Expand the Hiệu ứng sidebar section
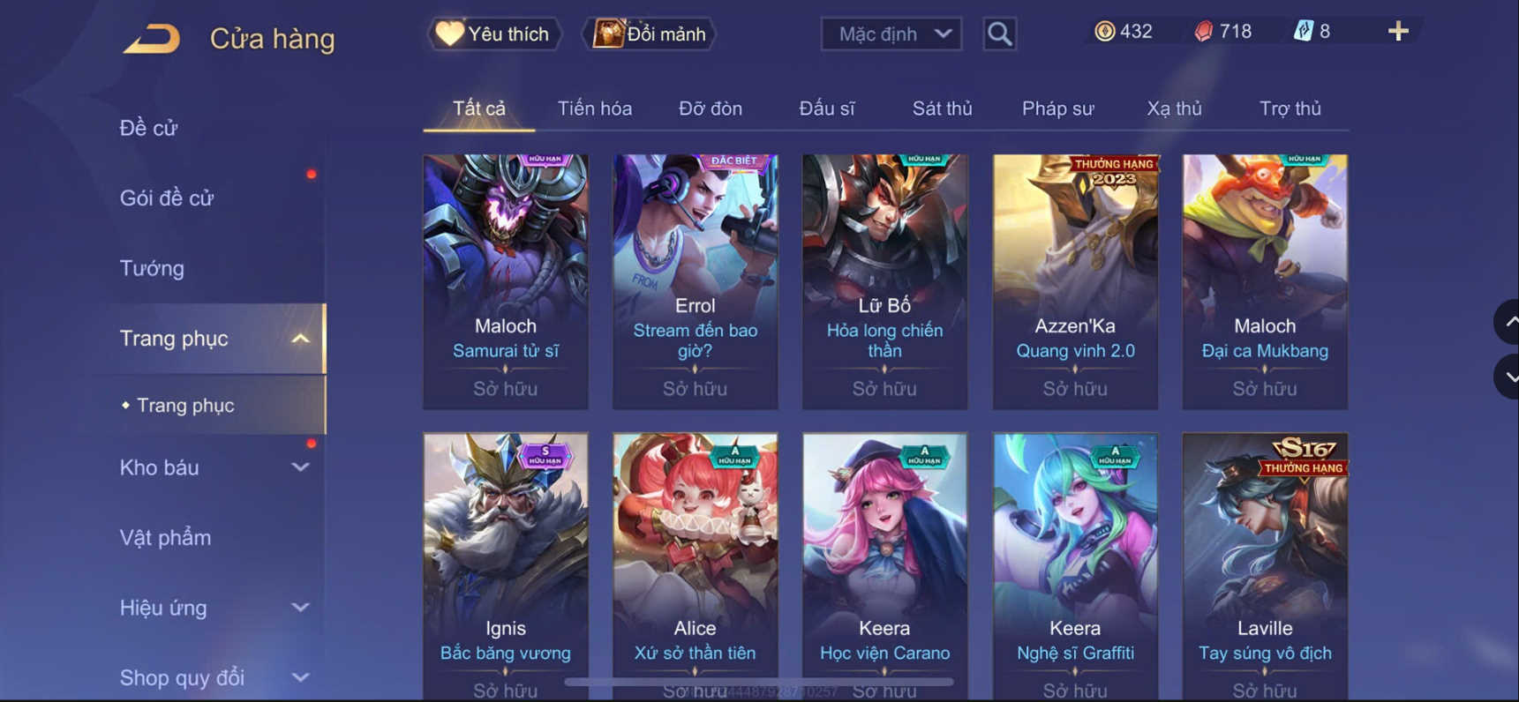 point(300,608)
